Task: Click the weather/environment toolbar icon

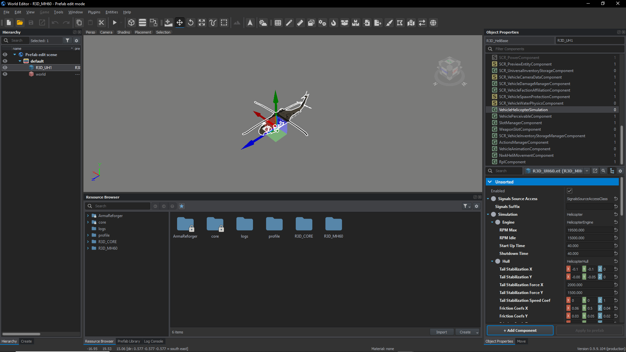Action: 263,23
